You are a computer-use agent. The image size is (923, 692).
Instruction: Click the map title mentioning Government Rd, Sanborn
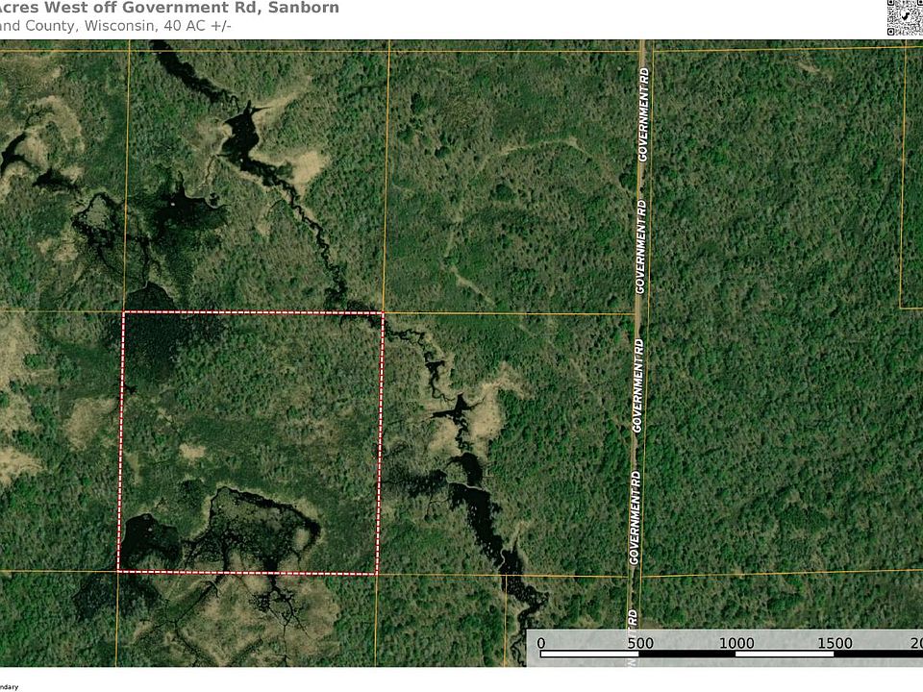[169, 8]
